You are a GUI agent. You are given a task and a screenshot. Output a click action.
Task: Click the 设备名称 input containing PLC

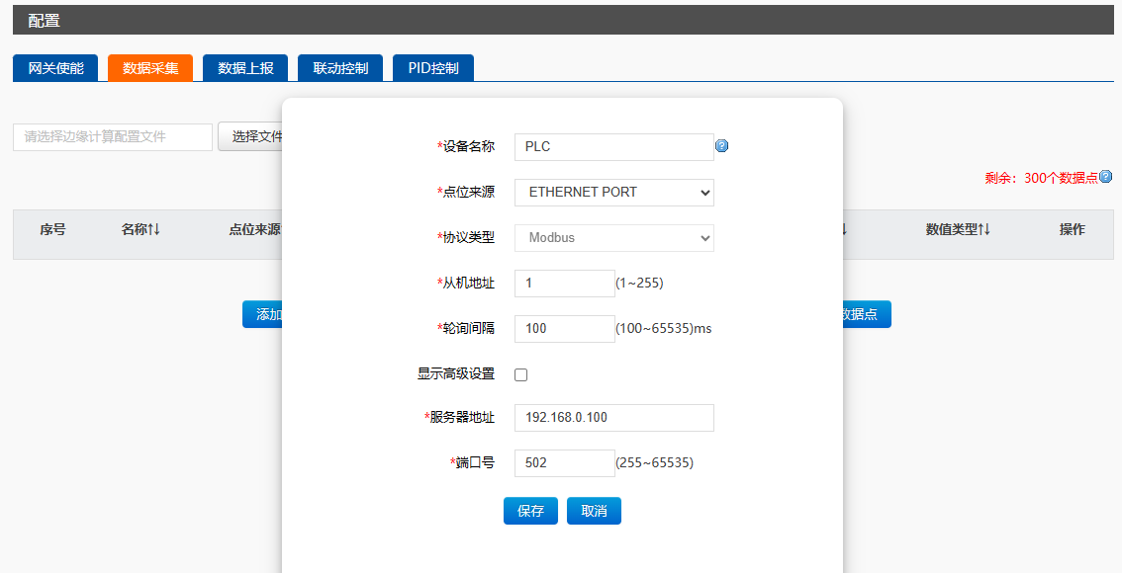coord(613,146)
